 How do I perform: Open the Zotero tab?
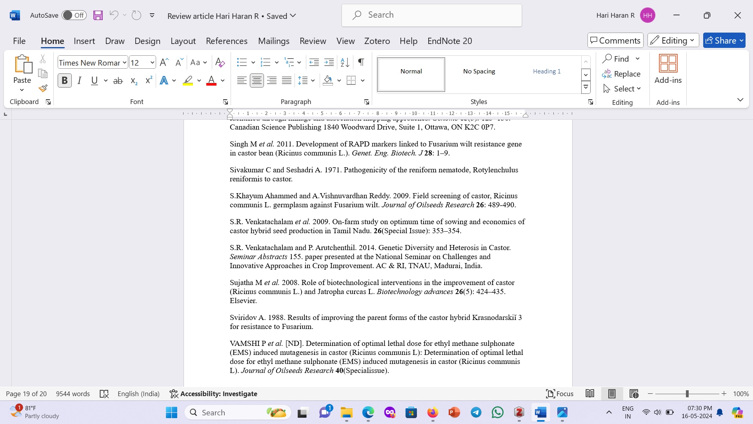[x=377, y=41]
